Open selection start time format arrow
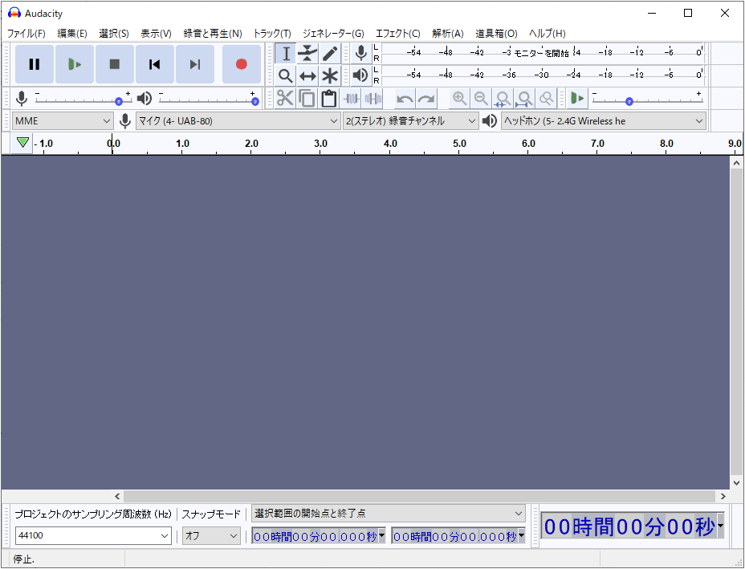This screenshot has height=569, width=745. click(x=381, y=535)
